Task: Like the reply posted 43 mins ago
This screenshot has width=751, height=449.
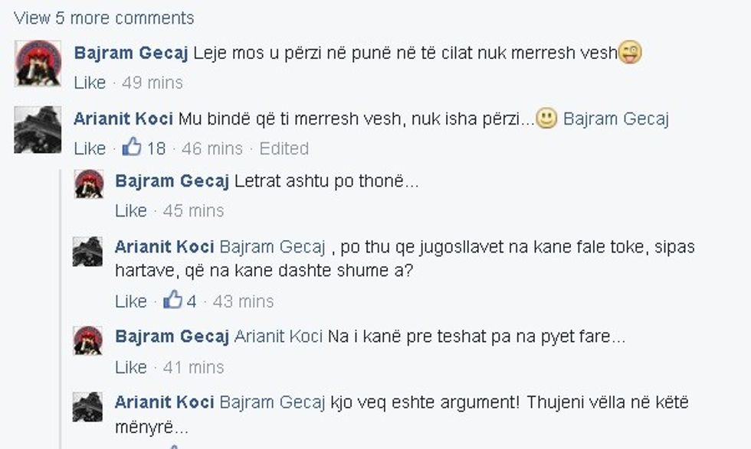Action: click(130, 301)
